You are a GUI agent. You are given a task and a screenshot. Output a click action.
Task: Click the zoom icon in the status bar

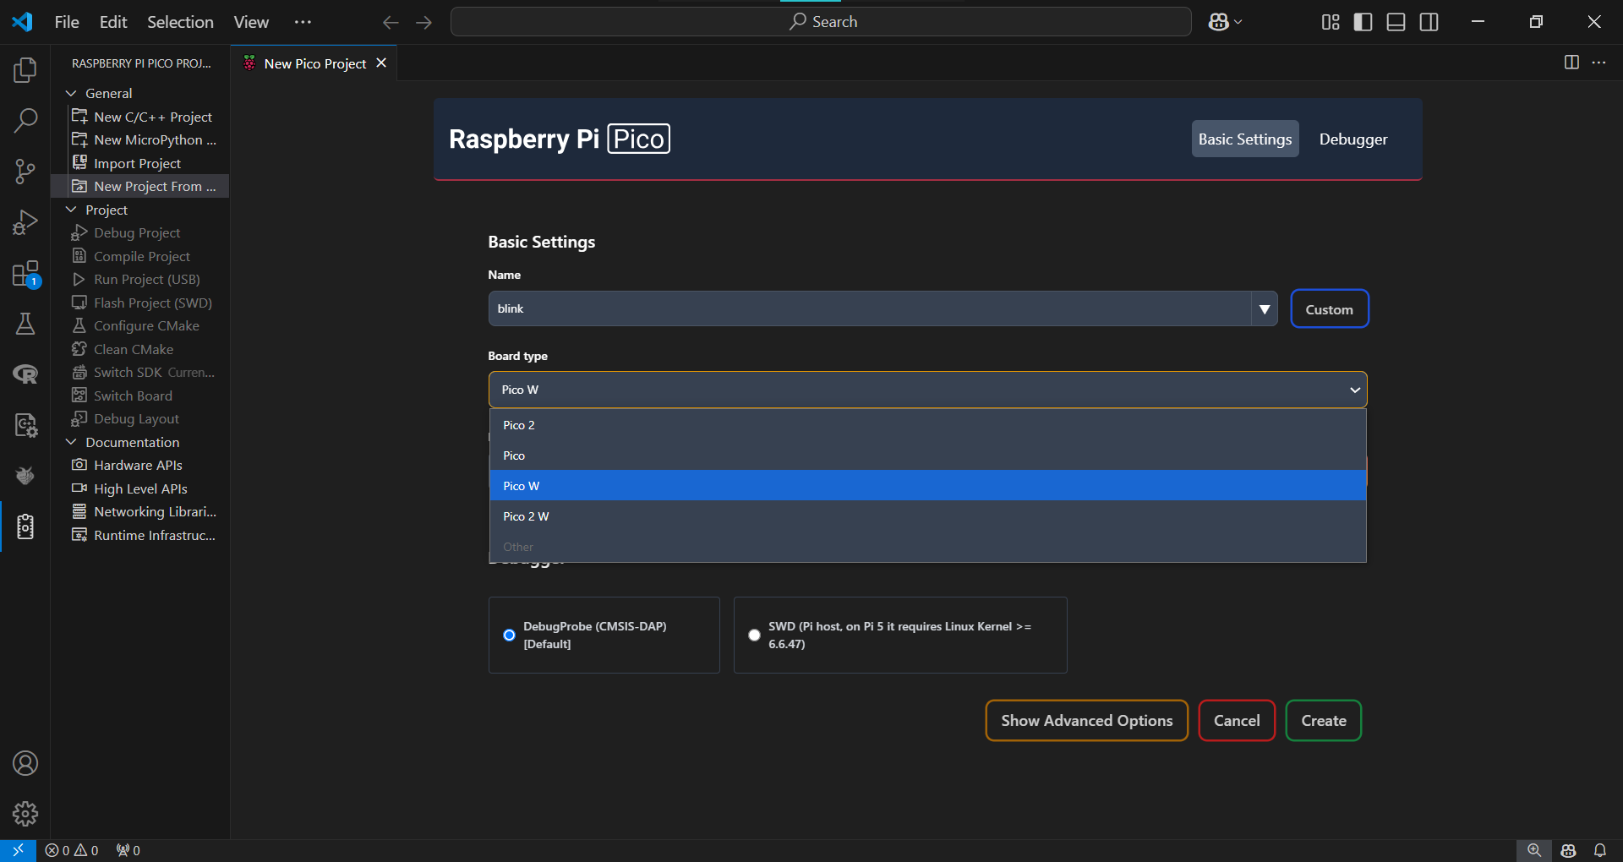pos(1534,850)
